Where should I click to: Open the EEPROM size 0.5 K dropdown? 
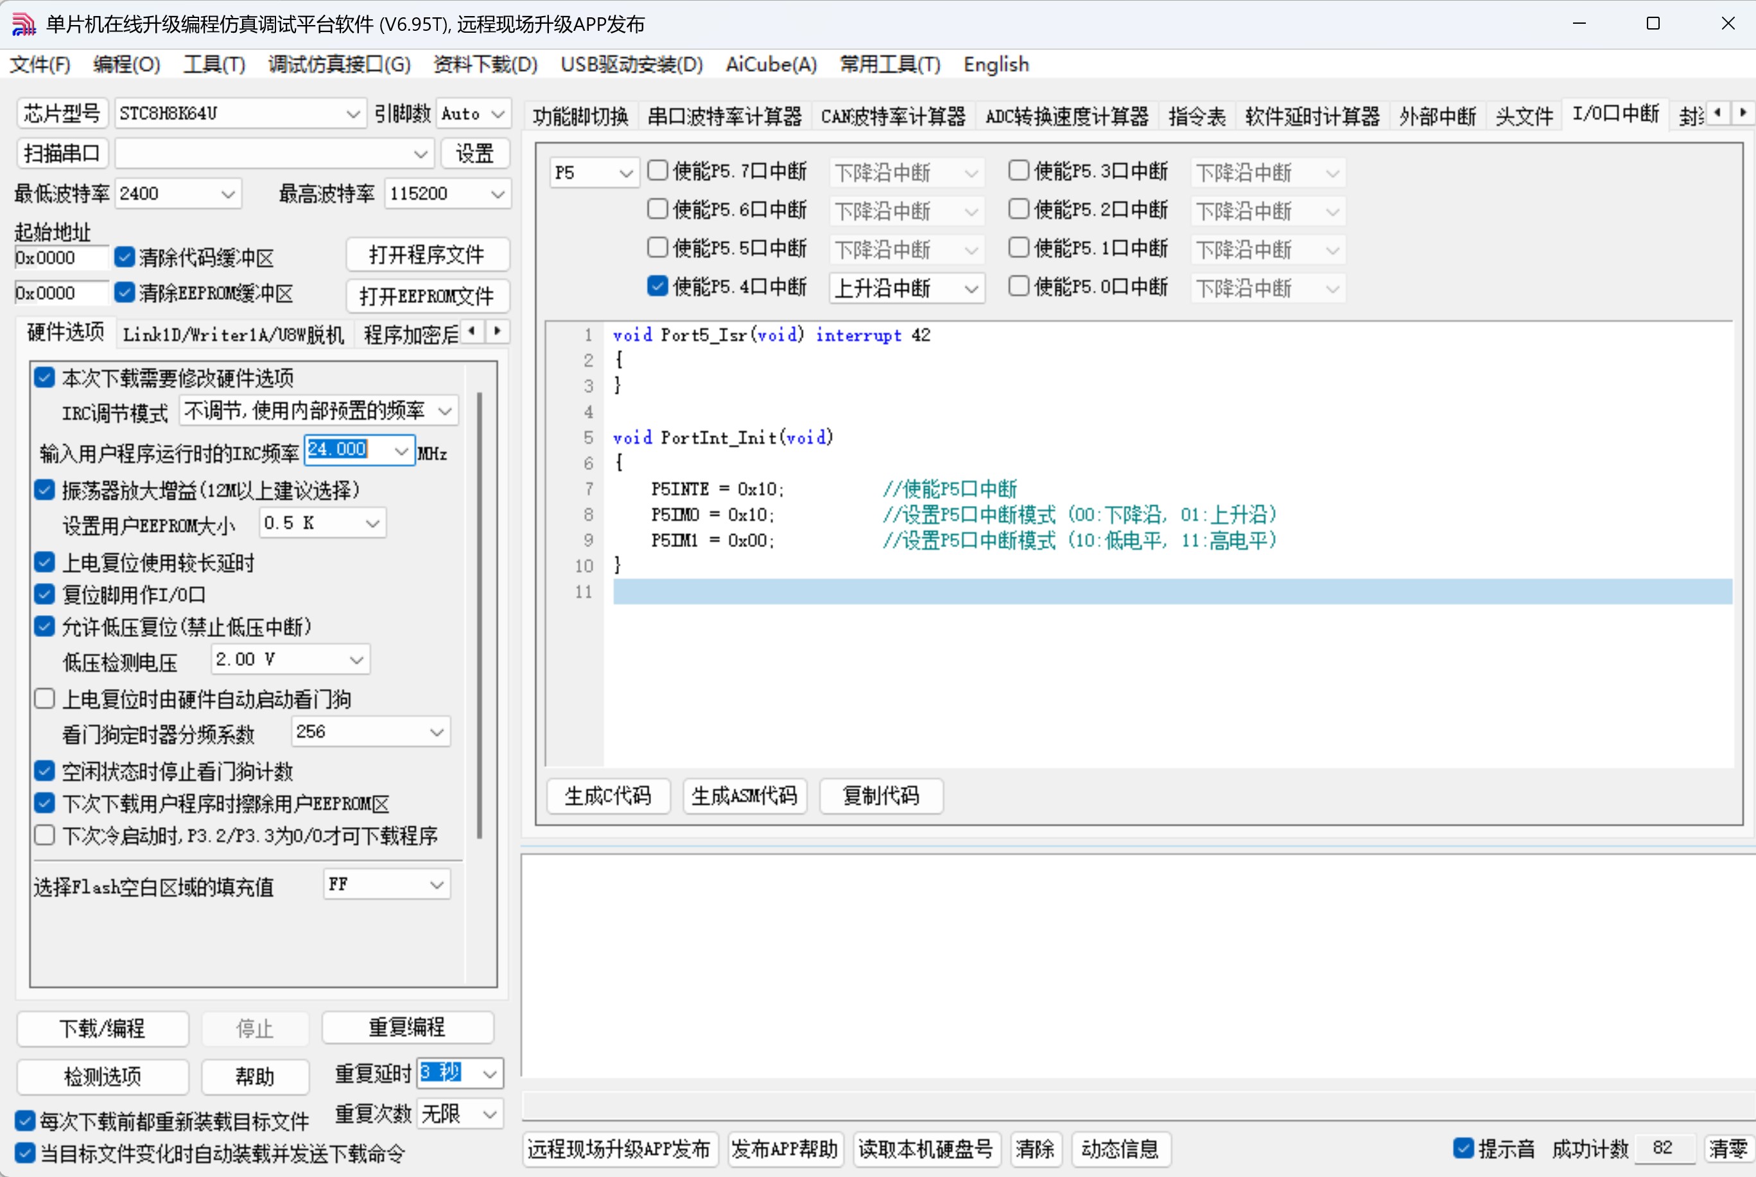[x=323, y=523]
